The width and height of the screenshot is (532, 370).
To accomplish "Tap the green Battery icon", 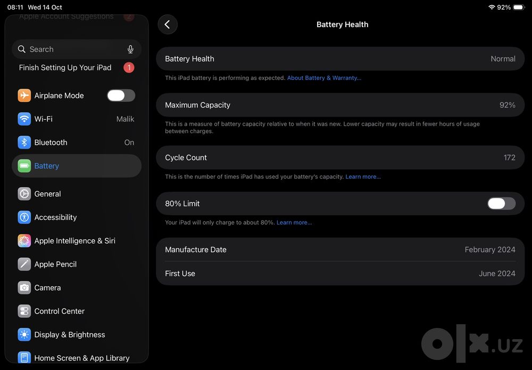I will coord(24,166).
